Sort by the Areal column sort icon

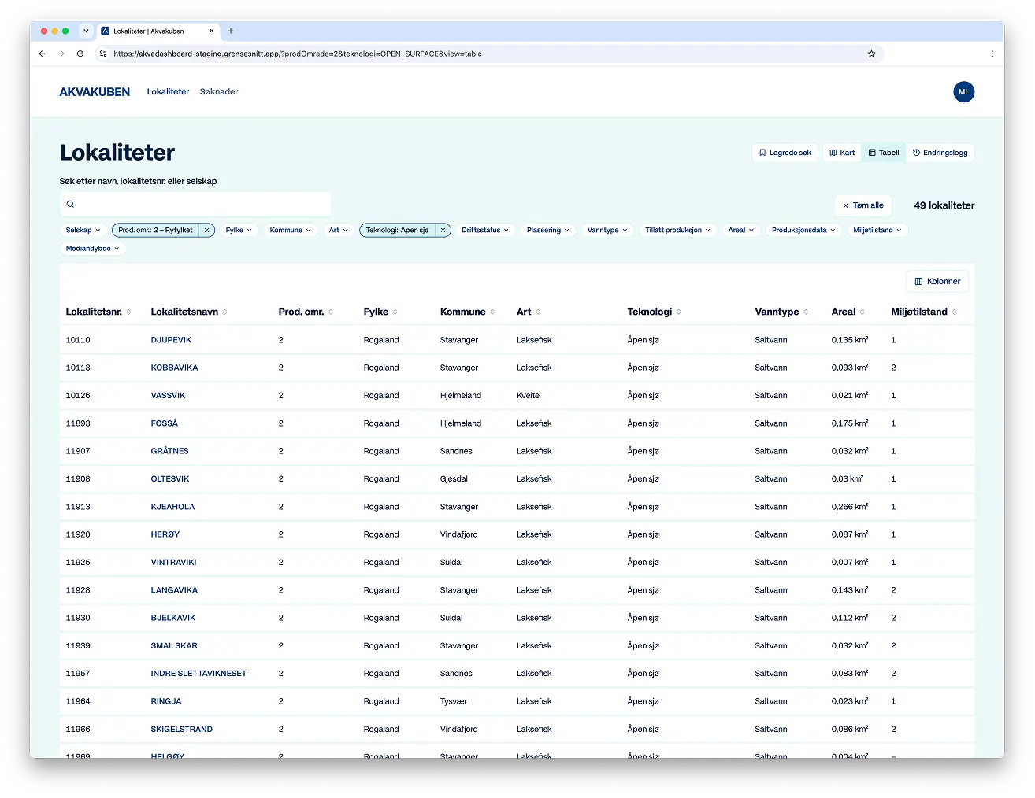(862, 312)
